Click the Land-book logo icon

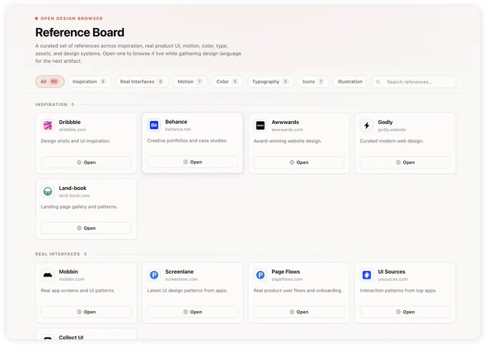47,191
